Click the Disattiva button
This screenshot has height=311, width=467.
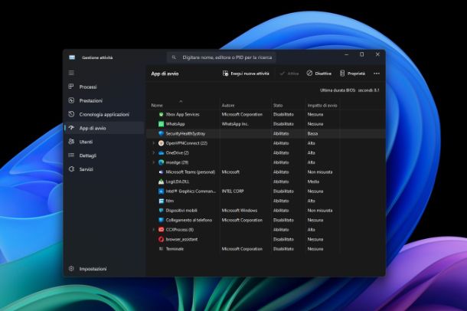(319, 74)
